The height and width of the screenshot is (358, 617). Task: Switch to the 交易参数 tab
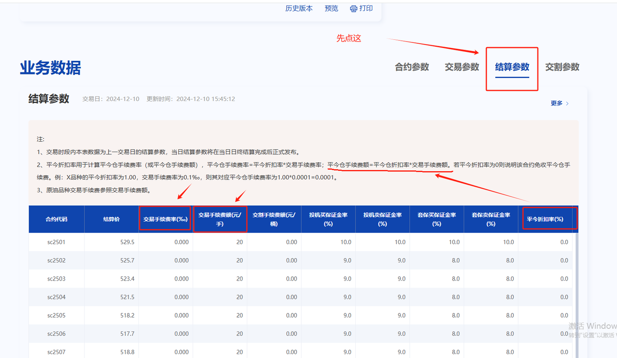461,67
